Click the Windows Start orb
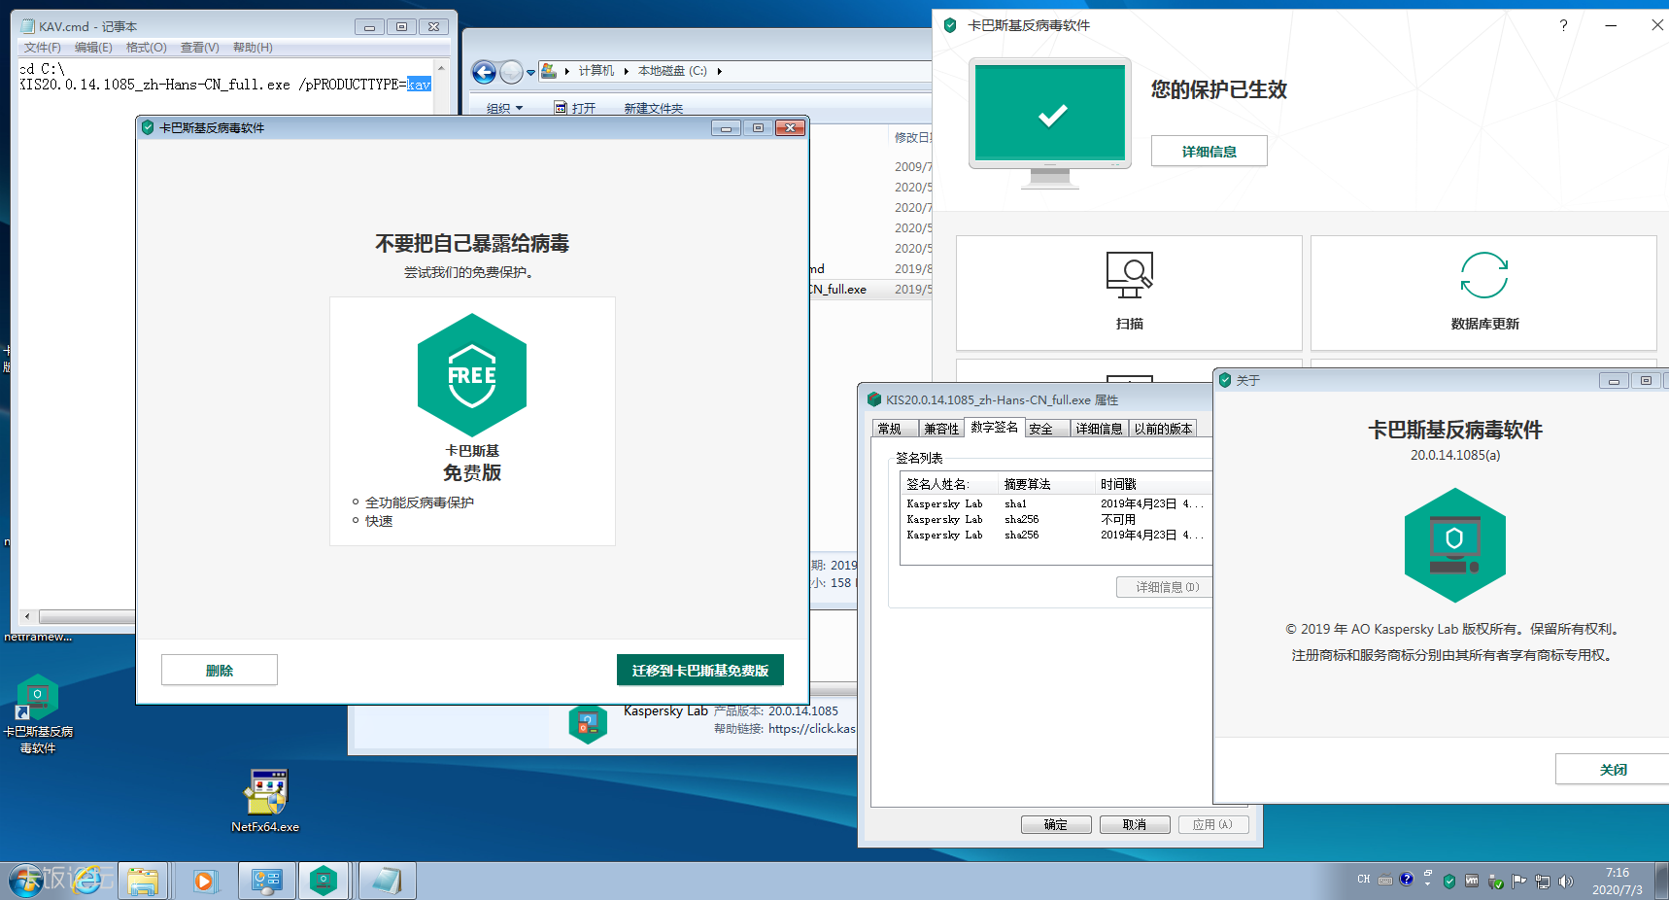 coord(26,881)
